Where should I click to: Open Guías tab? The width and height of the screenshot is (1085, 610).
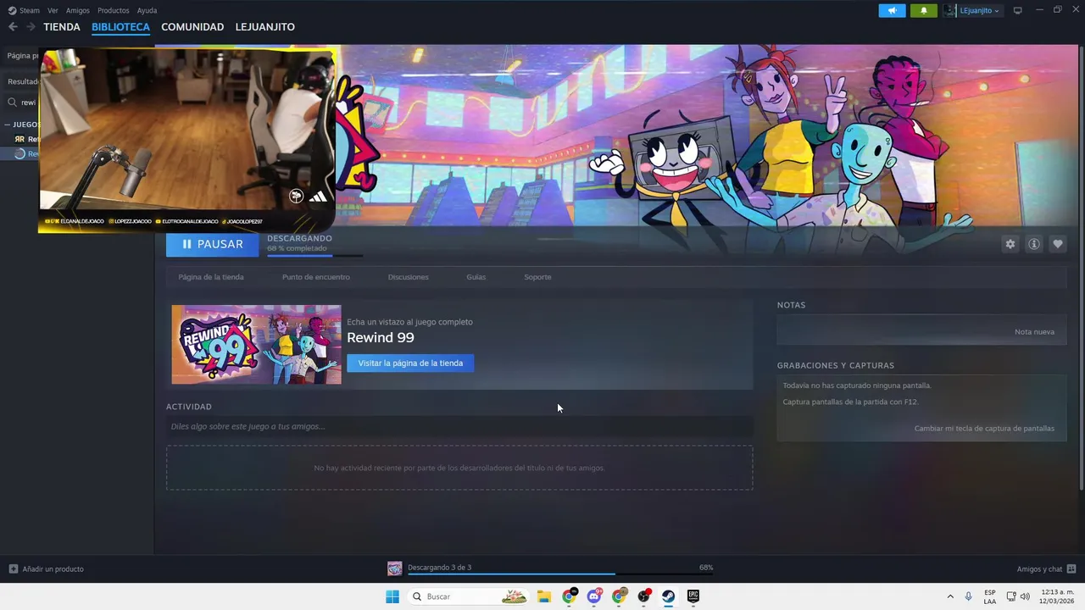[x=476, y=277]
